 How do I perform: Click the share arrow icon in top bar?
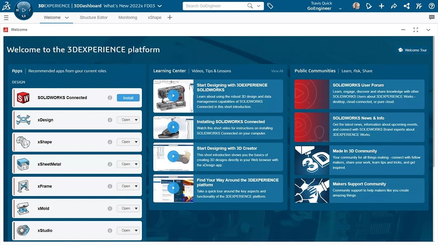coord(394,6)
